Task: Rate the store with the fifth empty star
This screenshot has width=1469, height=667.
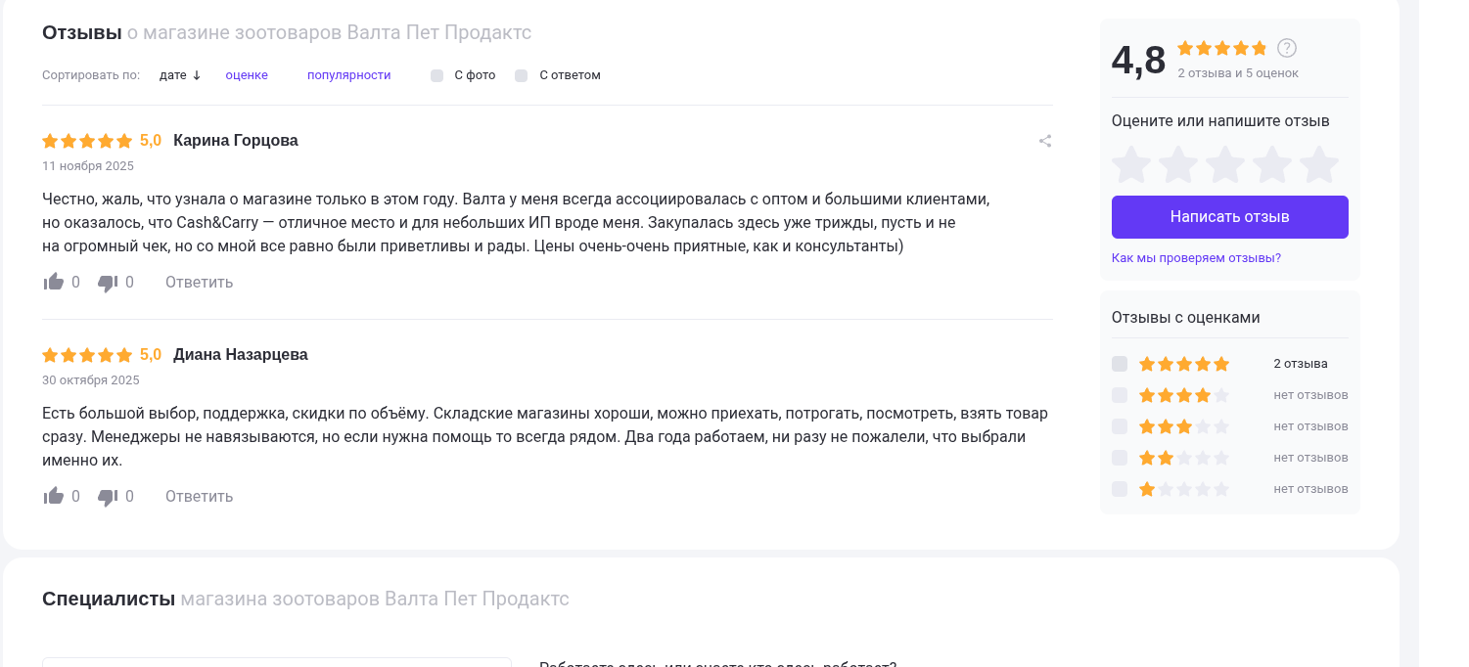Action: coord(1319,164)
